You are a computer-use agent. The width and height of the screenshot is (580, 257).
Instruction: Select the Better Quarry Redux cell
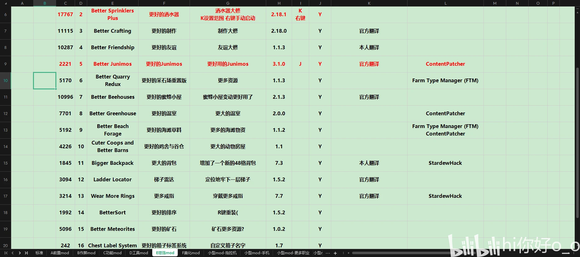[x=112, y=80]
